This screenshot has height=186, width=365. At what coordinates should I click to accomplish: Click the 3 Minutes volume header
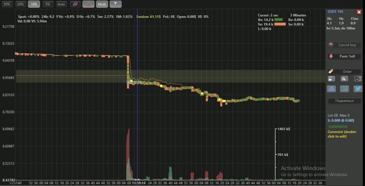(298, 15)
